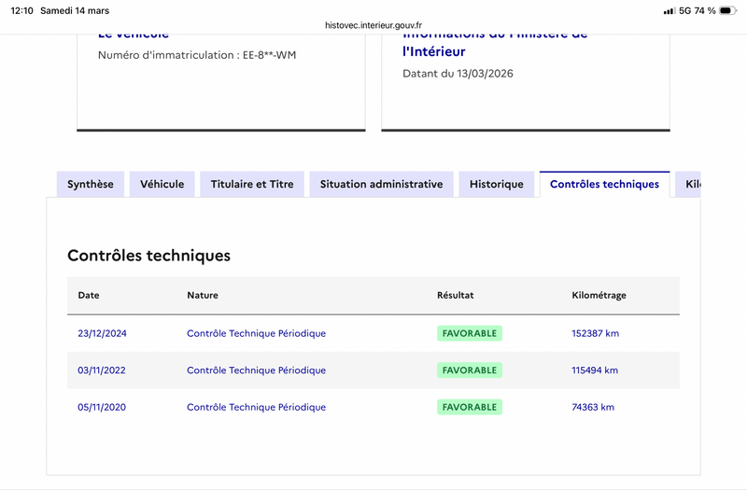Image resolution: width=747 pixels, height=490 pixels.
Task: Go to the Historique tab
Action: coord(497,184)
